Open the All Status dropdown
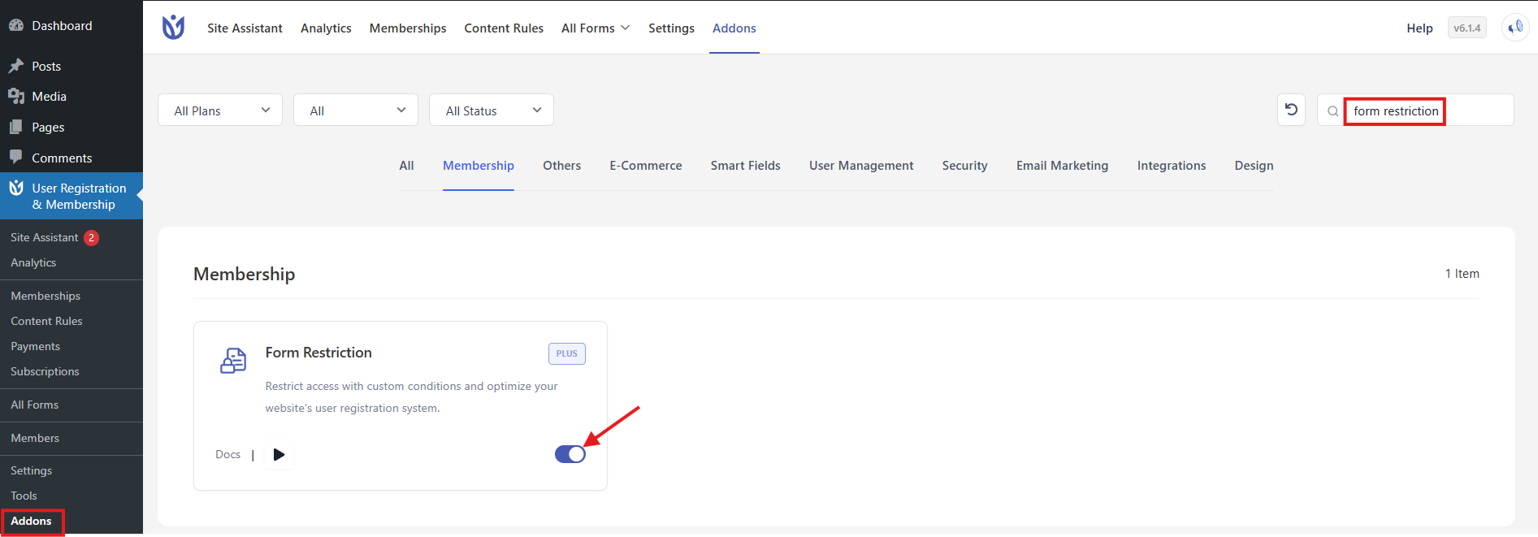Image resolution: width=1538 pixels, height=537 pixels. click(x=492, y=110)
